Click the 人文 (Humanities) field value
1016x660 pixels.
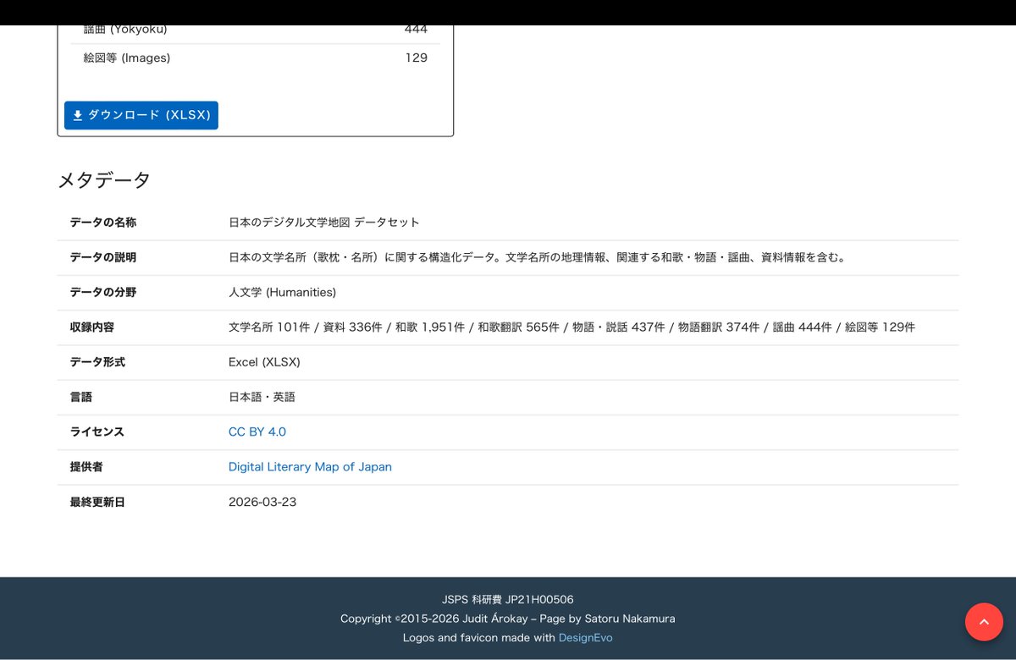tap(282, 292)
